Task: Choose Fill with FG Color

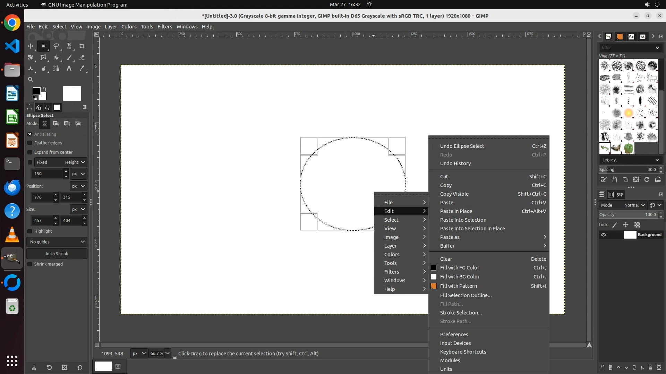Action: pos(460,268)
